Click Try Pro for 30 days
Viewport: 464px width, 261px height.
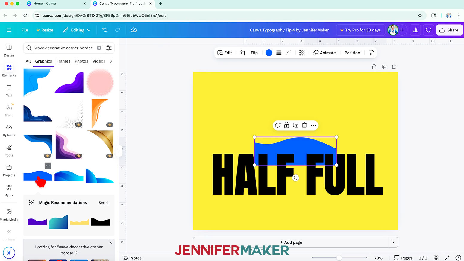[x=360, y=30]
